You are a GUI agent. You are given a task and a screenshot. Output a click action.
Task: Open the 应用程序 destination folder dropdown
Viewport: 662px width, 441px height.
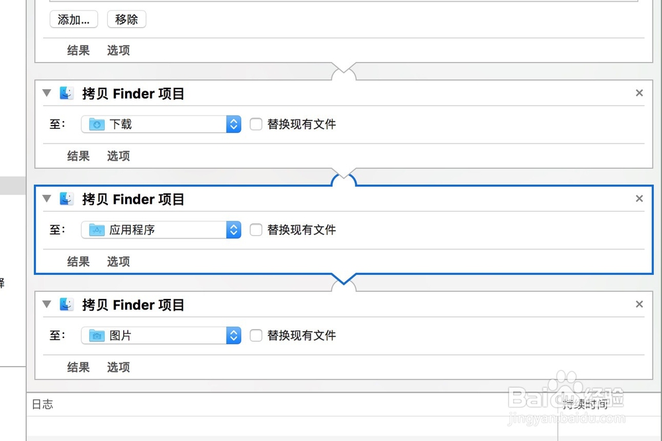(161, 230)
